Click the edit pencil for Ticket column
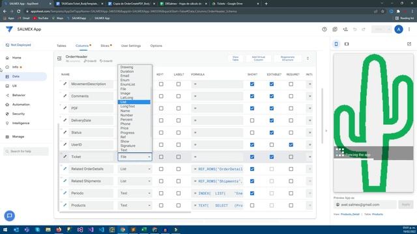 click(65, 157)
